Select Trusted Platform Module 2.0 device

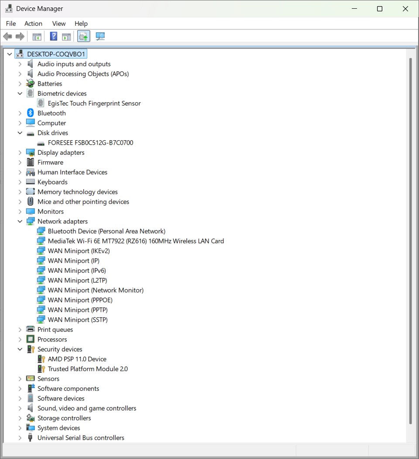click(87, 369)
